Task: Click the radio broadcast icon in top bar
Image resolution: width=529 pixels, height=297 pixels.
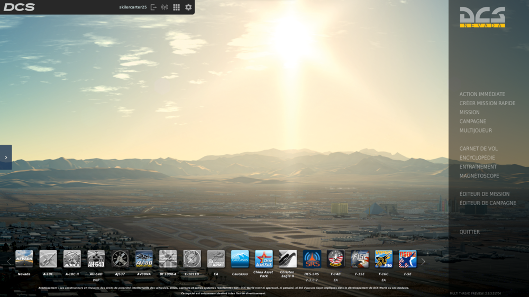Action: coord(165,7)
